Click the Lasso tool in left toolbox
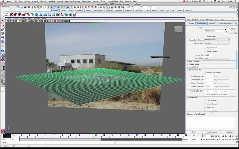Screen dimensions: 239x149 [2, 25]
